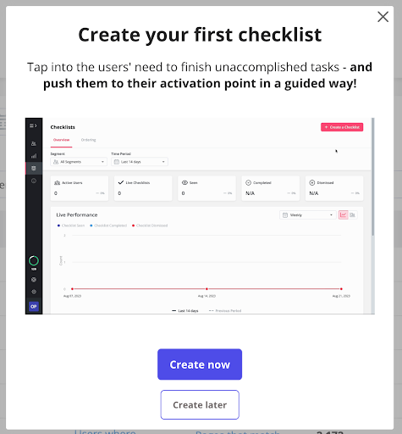
Task: Open the green progress ring in the sidebar
Action: (34, 261)
